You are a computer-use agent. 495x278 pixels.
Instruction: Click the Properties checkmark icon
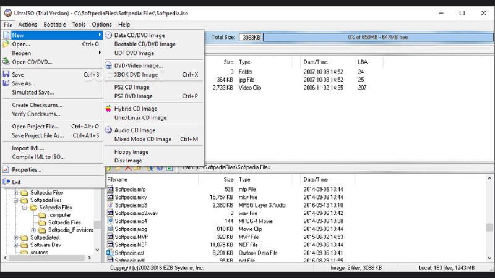(6, 169)
